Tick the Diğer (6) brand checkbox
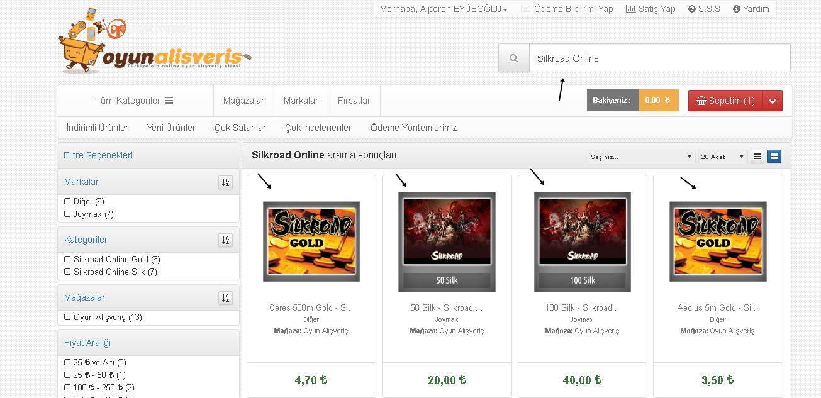Viewport: 821px width, 398px height. click(x=67, y=201)
